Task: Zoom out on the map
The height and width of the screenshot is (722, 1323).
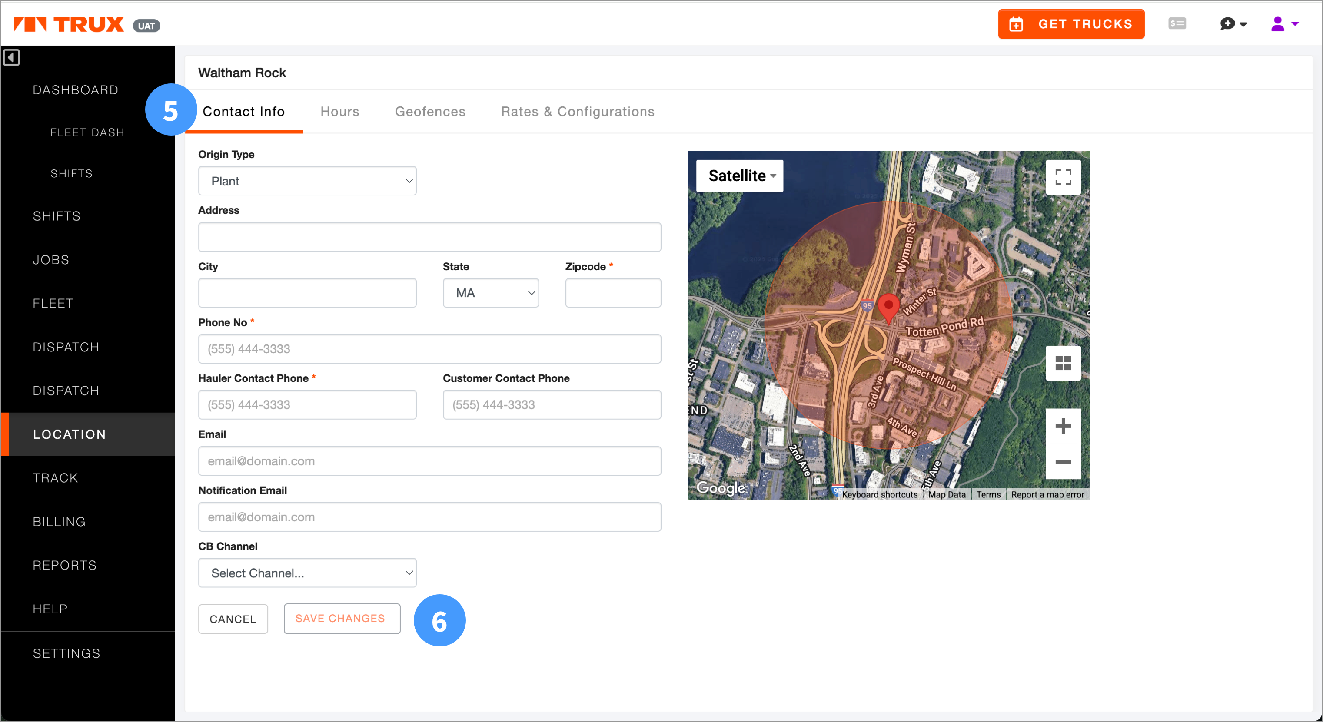Action: point(1063,462)
